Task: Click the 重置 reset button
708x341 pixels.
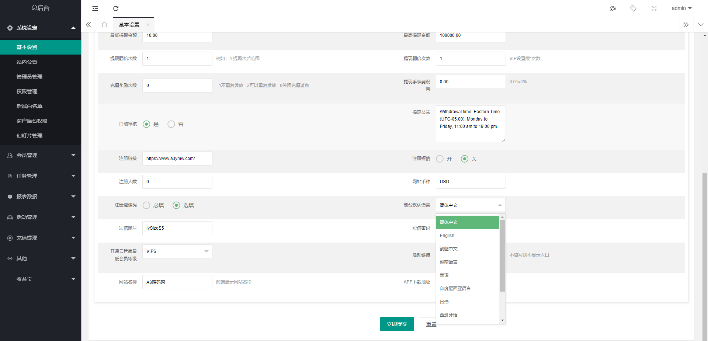Action: click(x=431, y=324)
